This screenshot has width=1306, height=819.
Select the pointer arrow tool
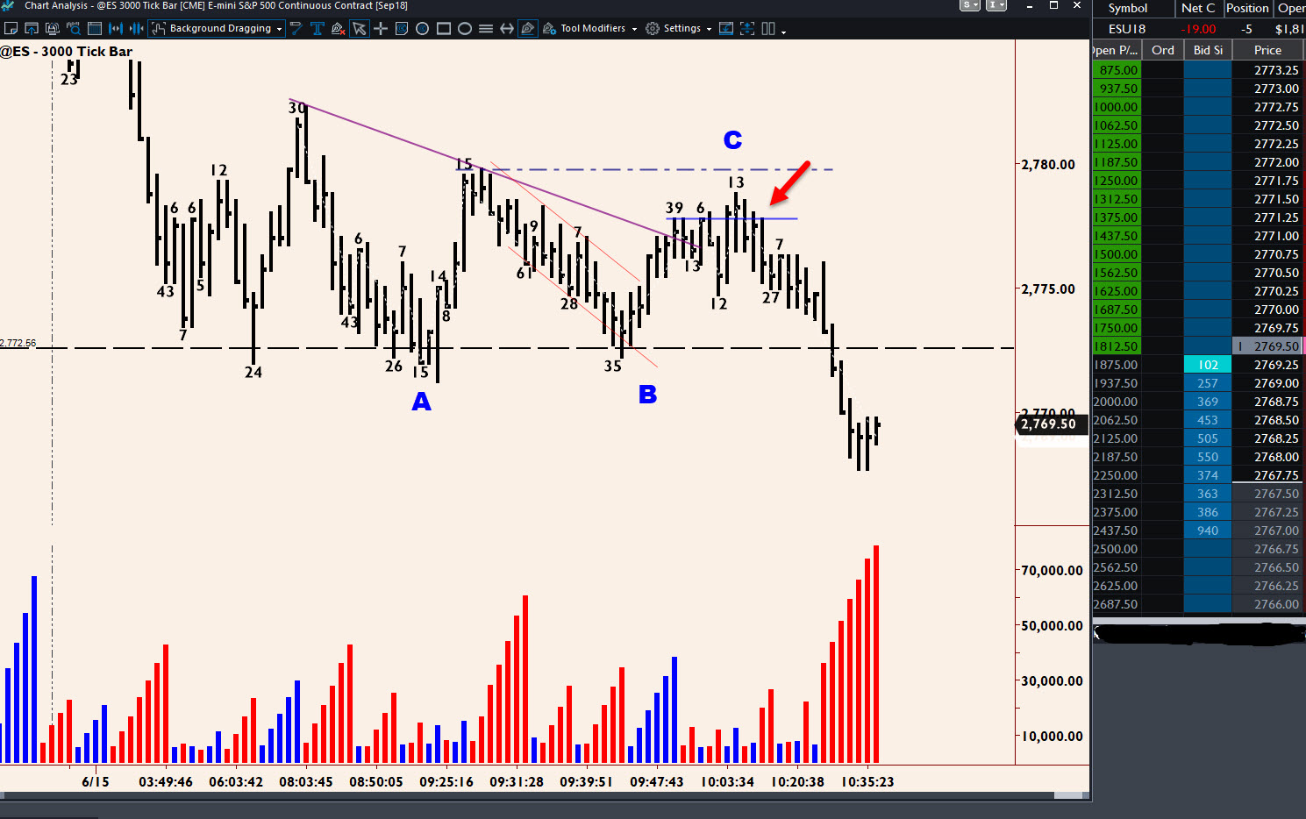(359, 29)
